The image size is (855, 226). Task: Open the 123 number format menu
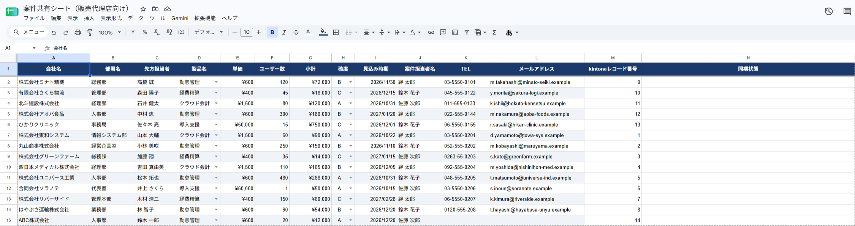(181, 33)
